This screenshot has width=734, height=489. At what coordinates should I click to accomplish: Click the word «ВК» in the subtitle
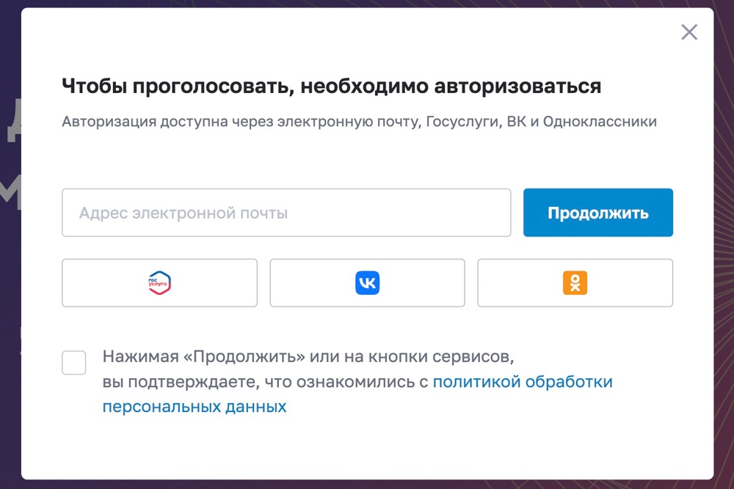516,122
